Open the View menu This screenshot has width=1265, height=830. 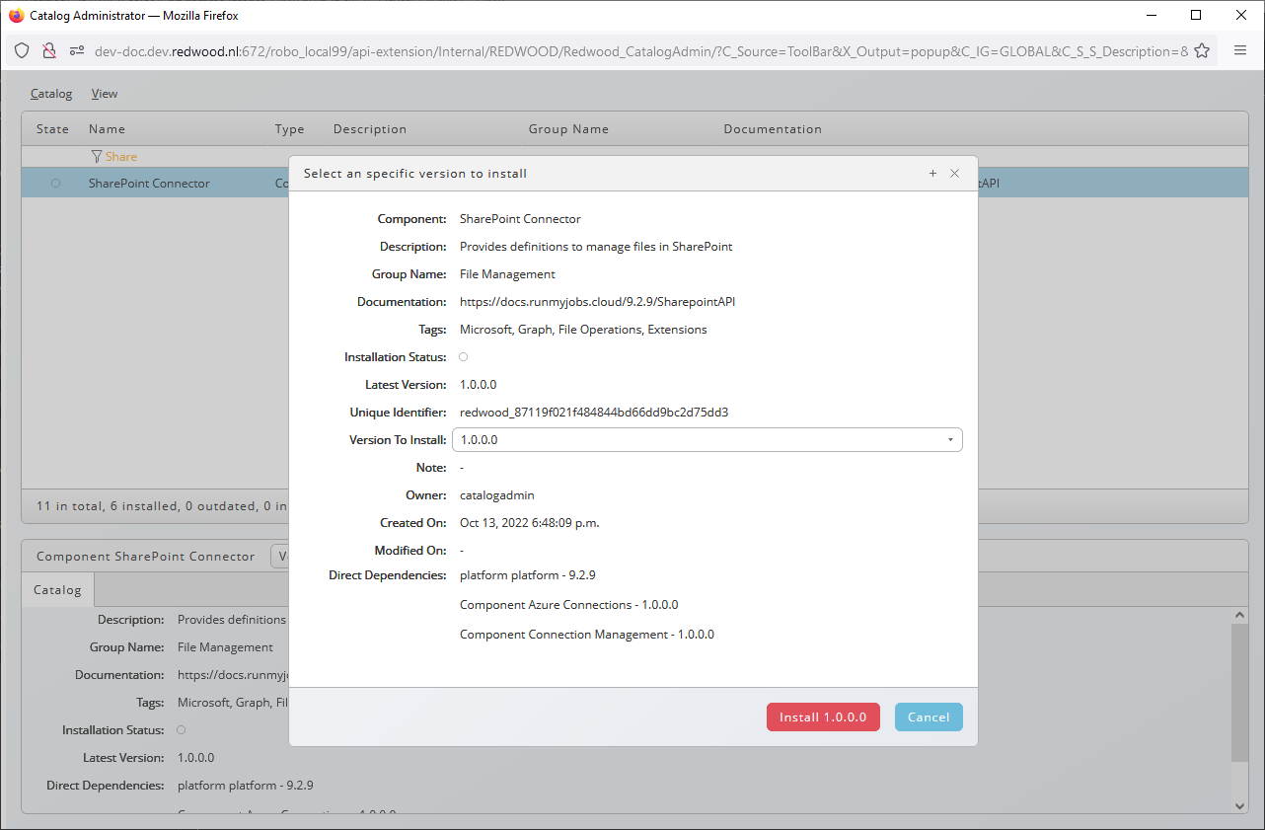105,94
